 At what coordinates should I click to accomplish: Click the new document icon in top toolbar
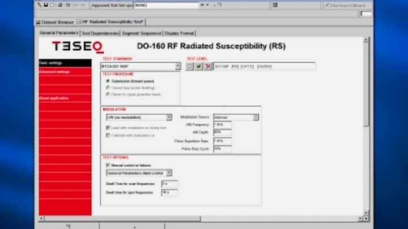pyautogui.click(x=52, y=5)
